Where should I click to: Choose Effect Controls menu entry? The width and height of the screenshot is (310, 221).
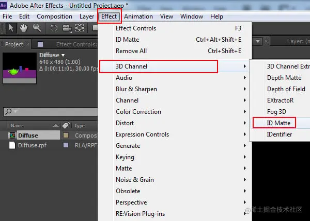175,28
